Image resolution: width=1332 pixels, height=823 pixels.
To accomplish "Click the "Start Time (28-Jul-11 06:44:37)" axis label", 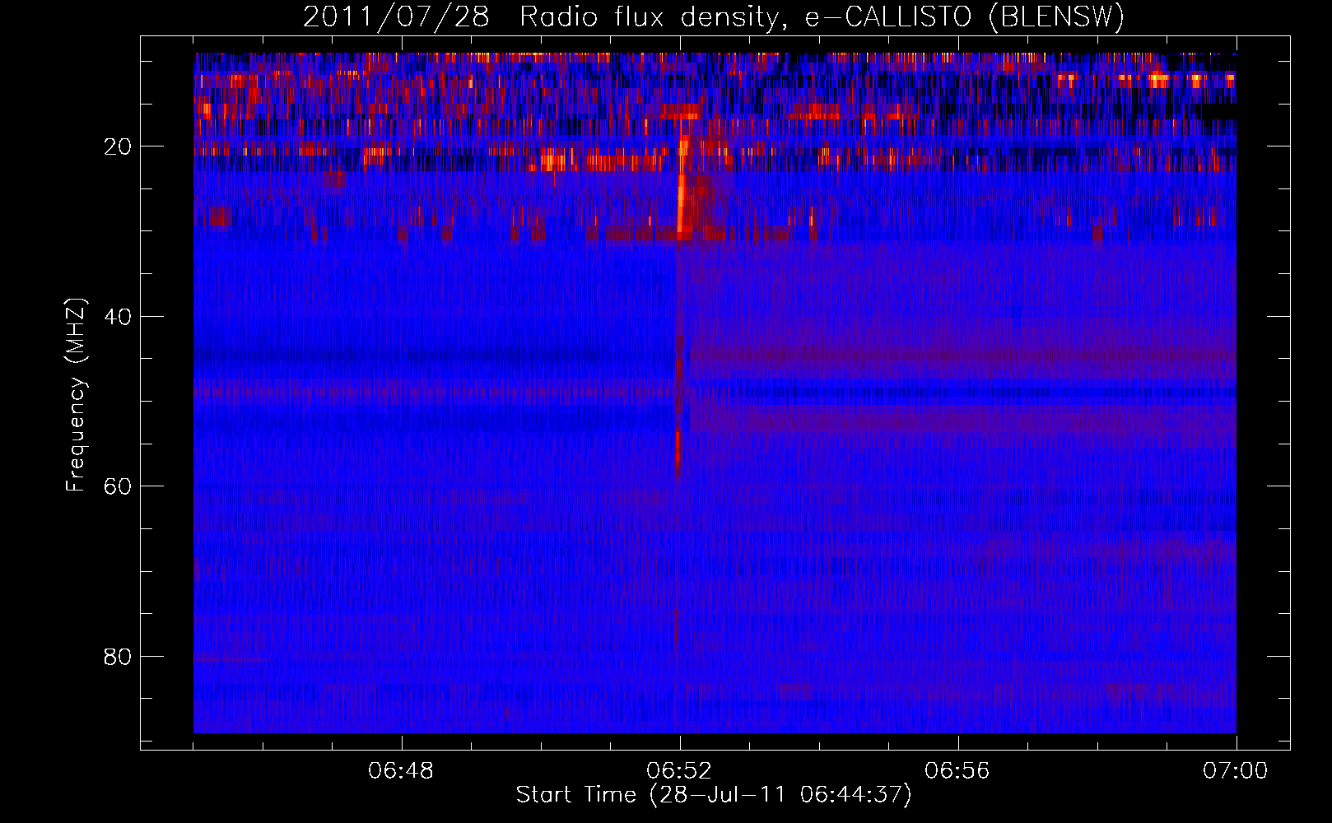I will coord(714,795).
